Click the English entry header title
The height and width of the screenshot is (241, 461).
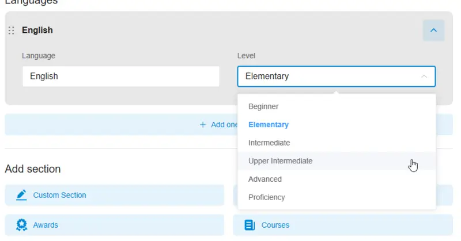tap(37, 30)
